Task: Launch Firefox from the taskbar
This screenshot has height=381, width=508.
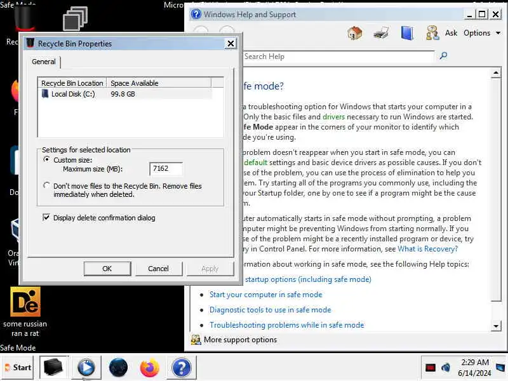Action: [x=150, y=368]
